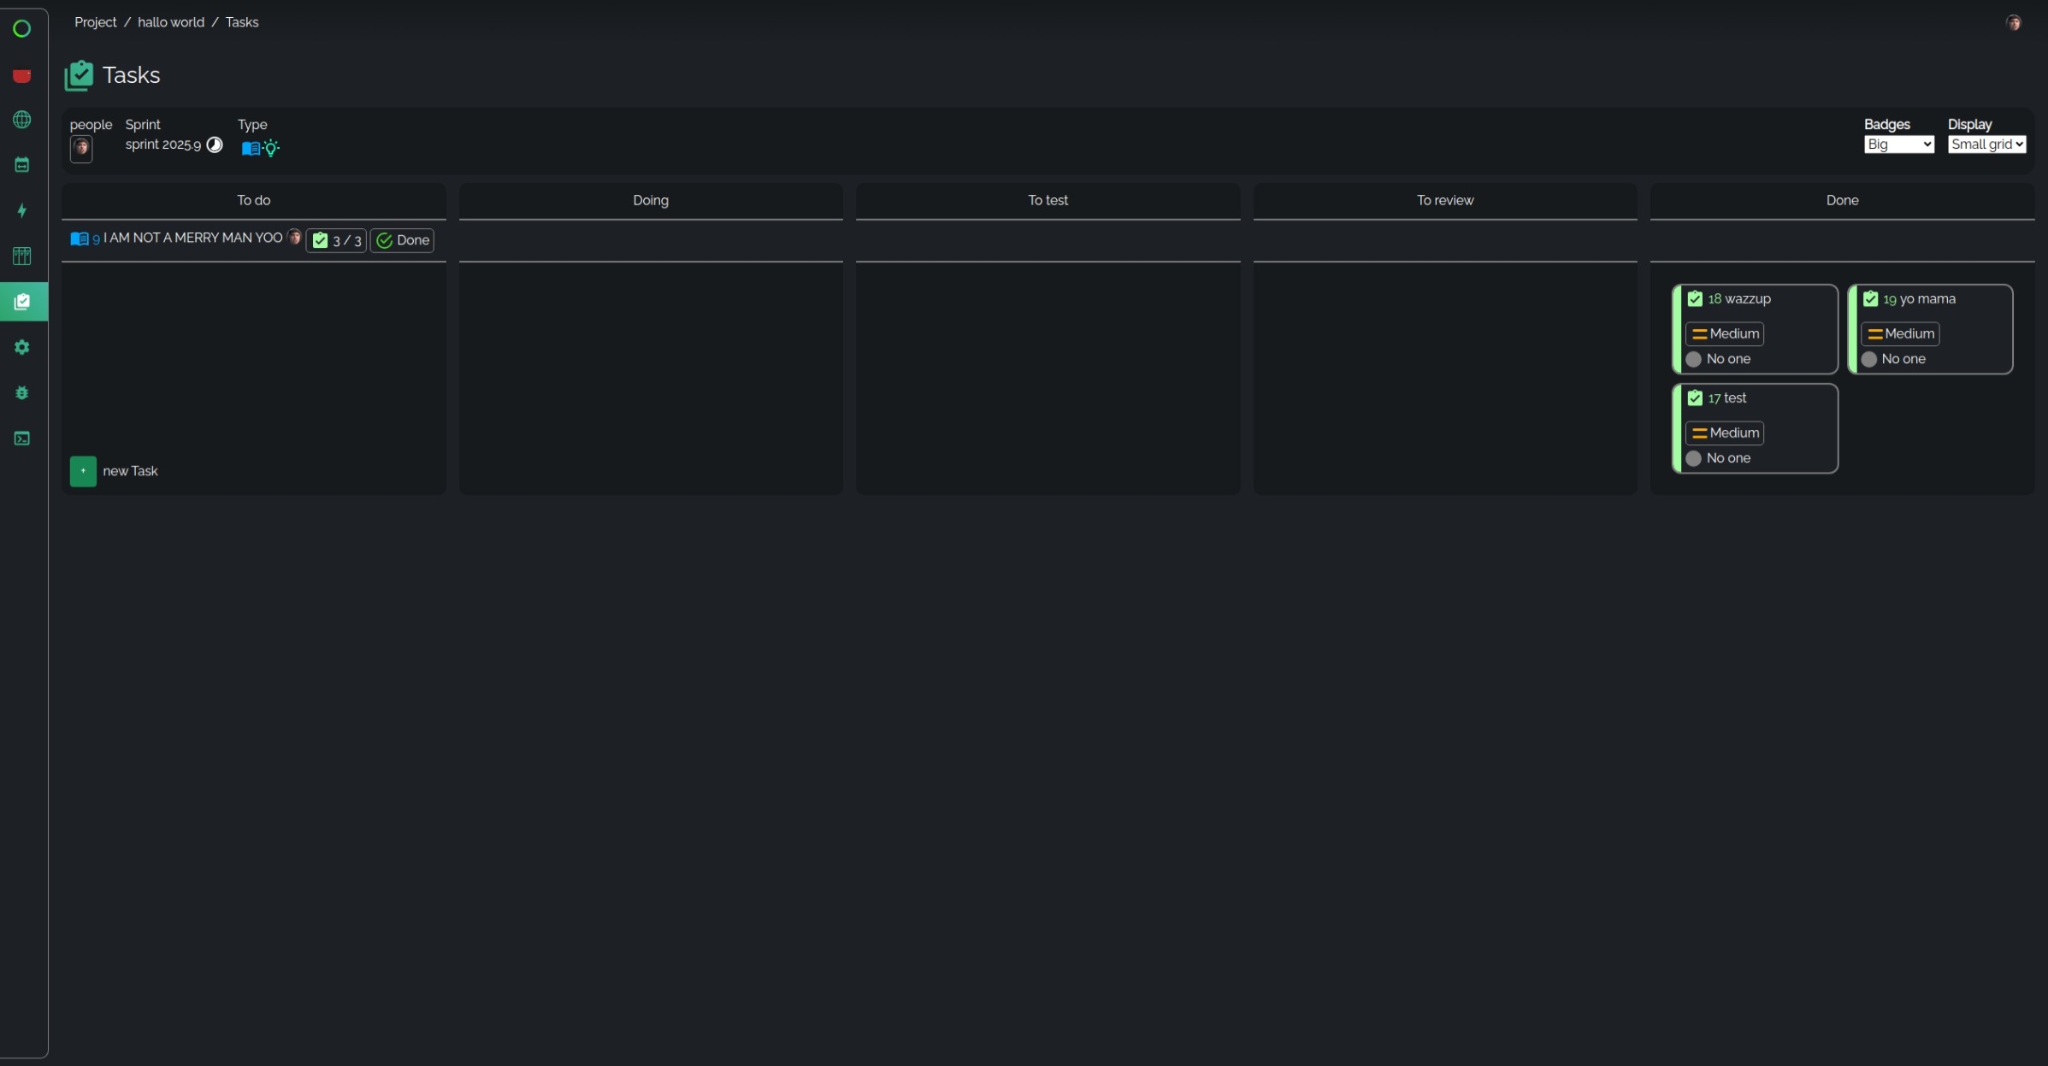Click the green new Task button
This screenshot has height=1066, width=2048.
click(83, 471)
